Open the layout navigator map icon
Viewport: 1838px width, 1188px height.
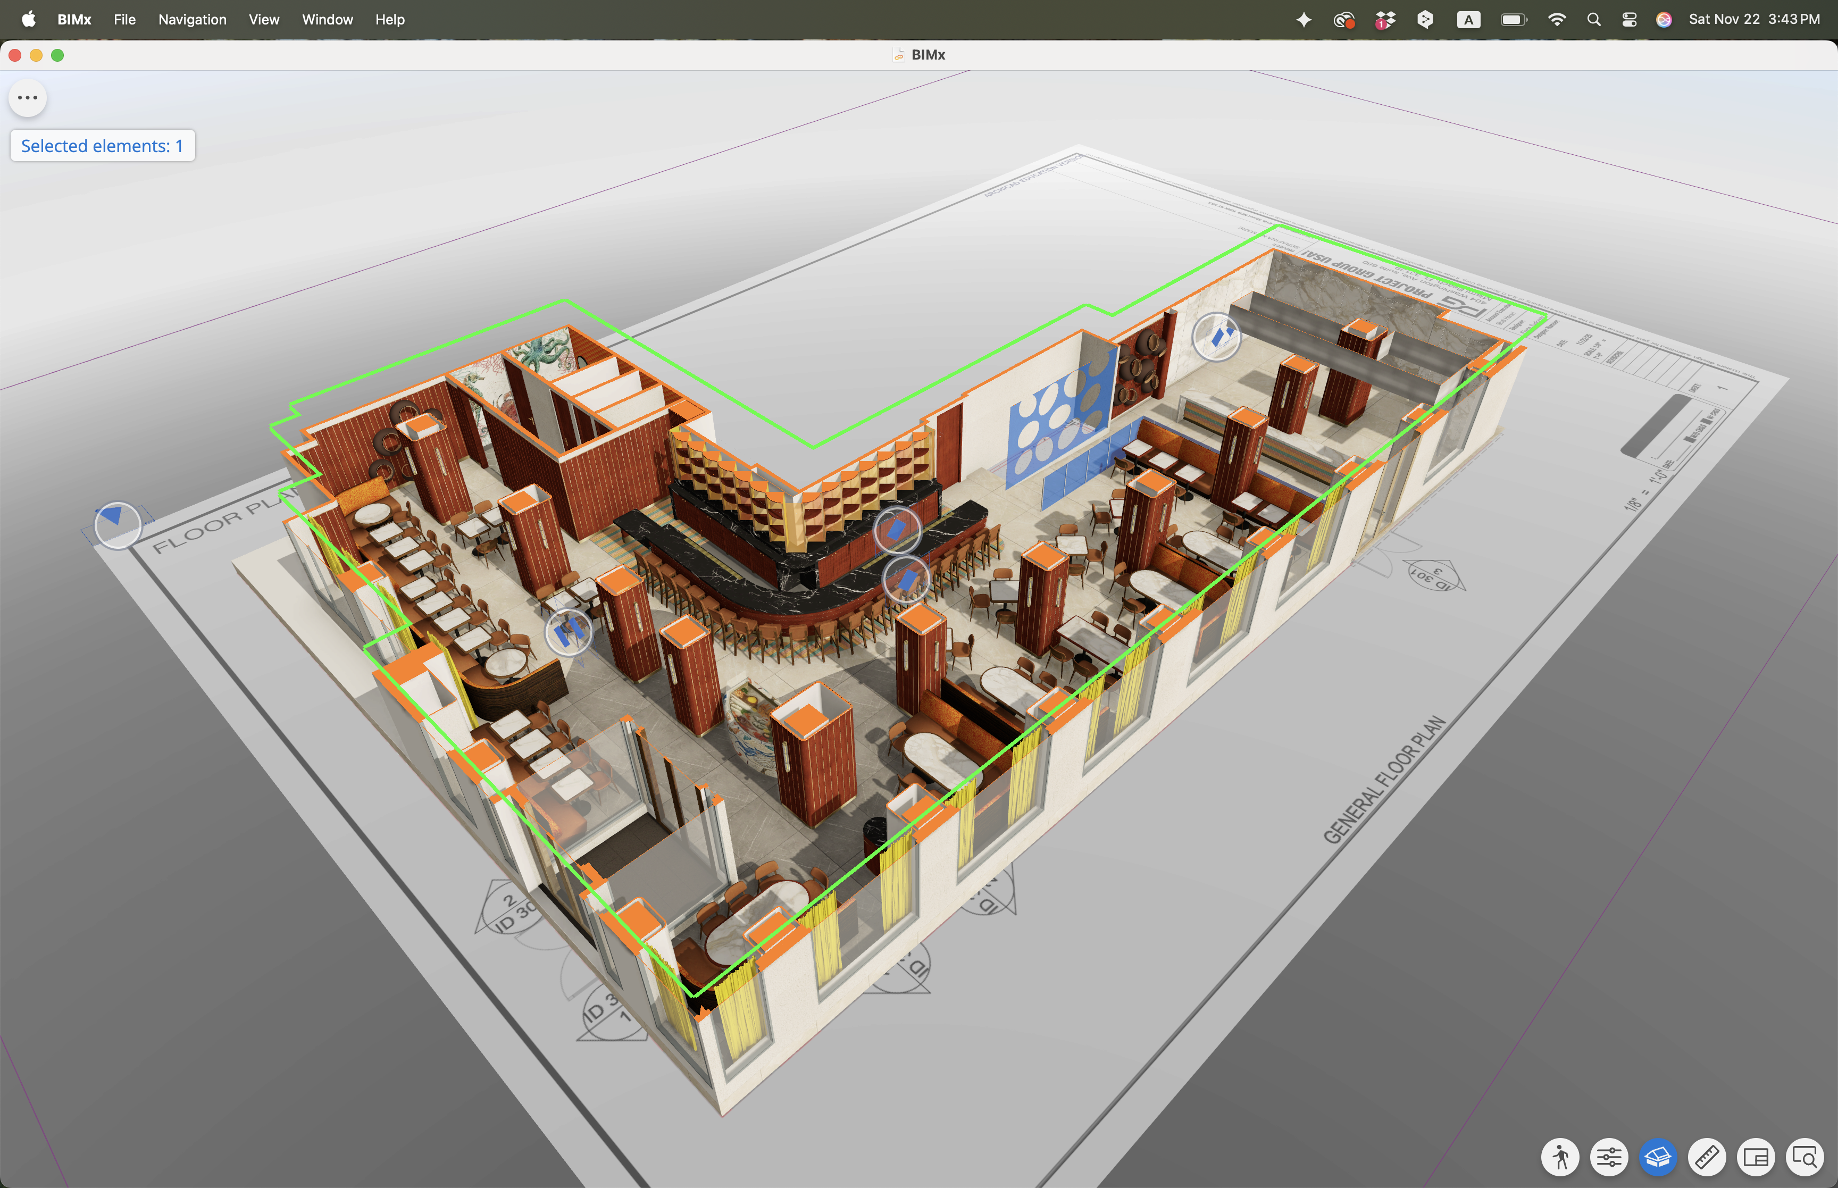[x=1756, y=1157]
